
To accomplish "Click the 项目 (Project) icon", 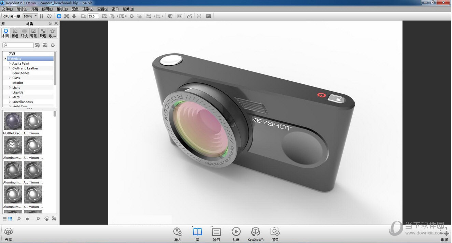I will (216, 233).
